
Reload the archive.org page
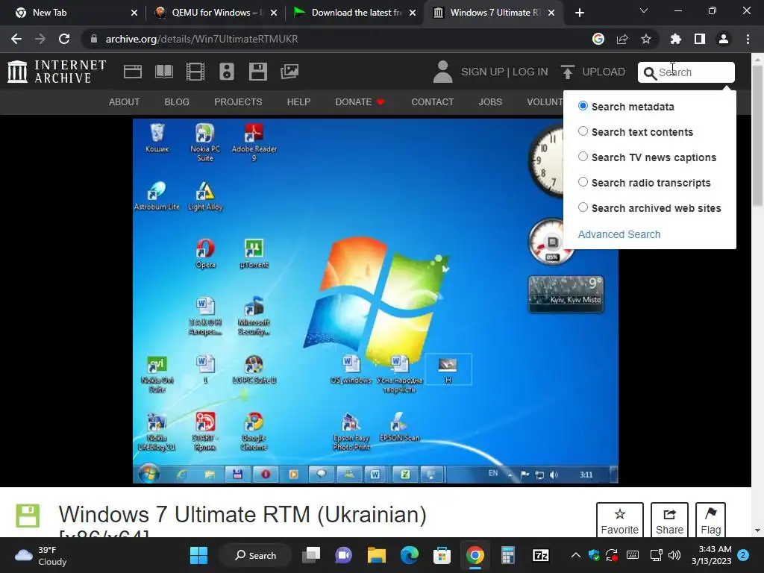[x=64, y=39]
